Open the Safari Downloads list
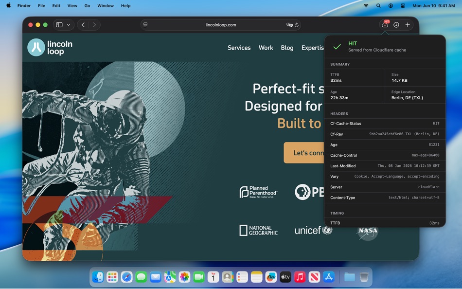Screen dimensions: 462x289 pos(396,25)
